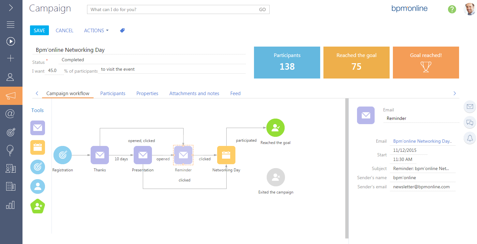477x244 pixels.
Task: Open the ACTIONS dropdown menu
Action: [x=96, y=30]
